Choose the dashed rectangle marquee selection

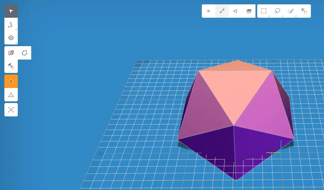click(x=264, y=11)
